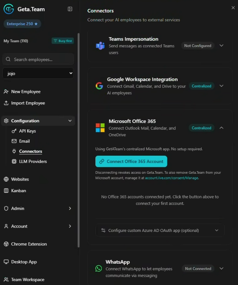Screen dimensions: 238x285
Task: Close the Connectors panel with X
Action: [x=233, y=8]
